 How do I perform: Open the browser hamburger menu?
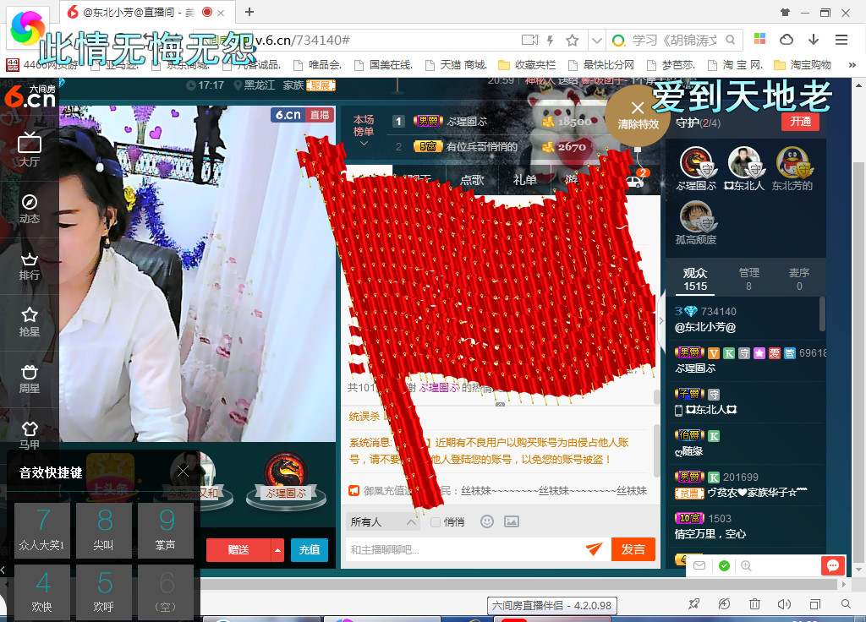[841, 40]
